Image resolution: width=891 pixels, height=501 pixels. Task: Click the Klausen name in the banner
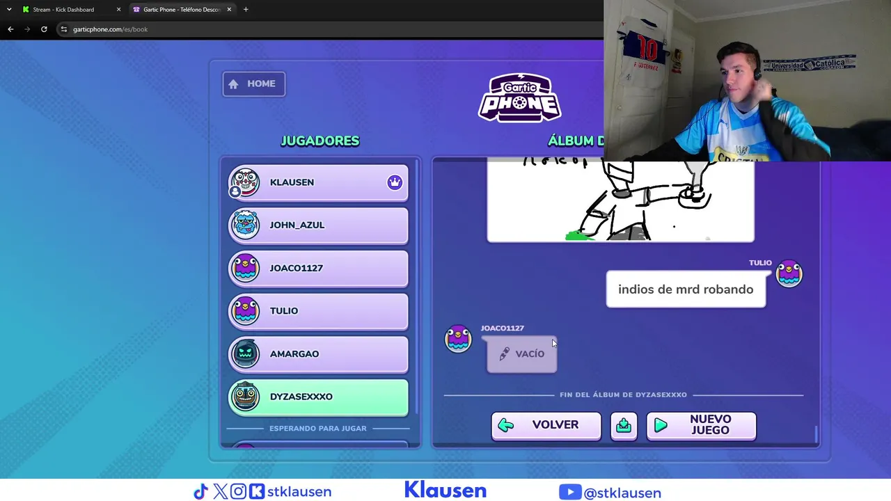[x=445, y=491]
